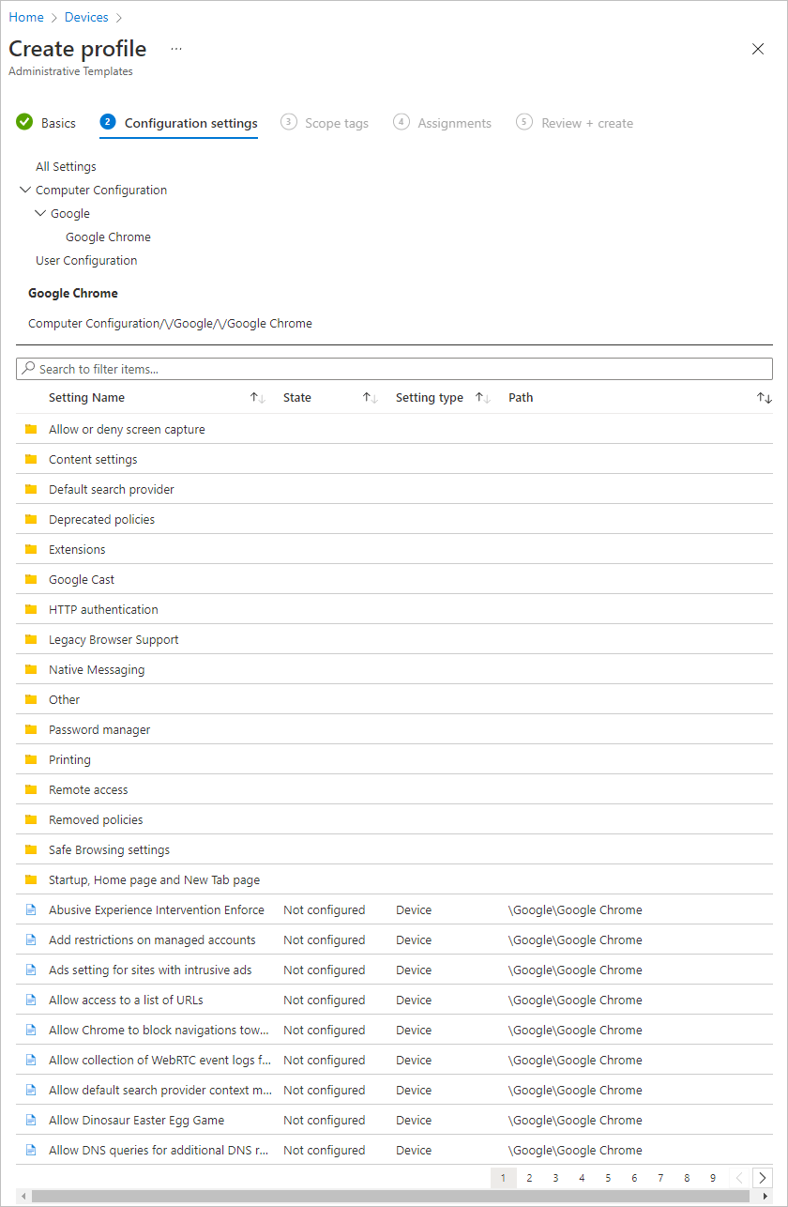Viewport: 788px width, 1207px height.
Task: Click the Startup, Home page folder icon
Action: [31, 879]
